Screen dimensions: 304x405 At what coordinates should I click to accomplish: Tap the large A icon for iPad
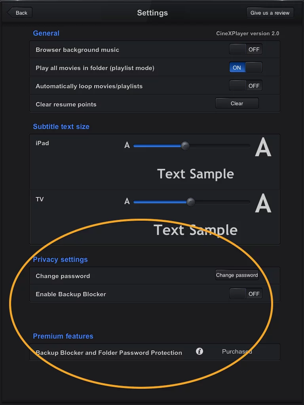tap(263, 148)
